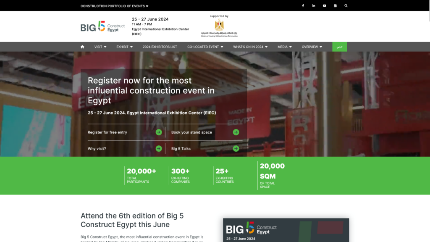430x242 pixels.
Task: Click heading Attend the 6th edition of Big 5
Action: coord(132,220)
